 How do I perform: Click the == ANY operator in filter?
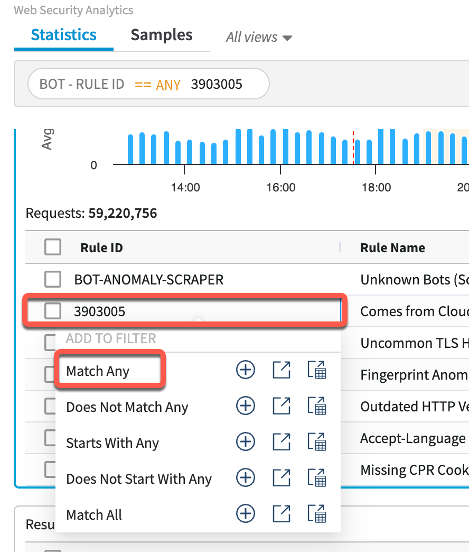click(157, 85)
